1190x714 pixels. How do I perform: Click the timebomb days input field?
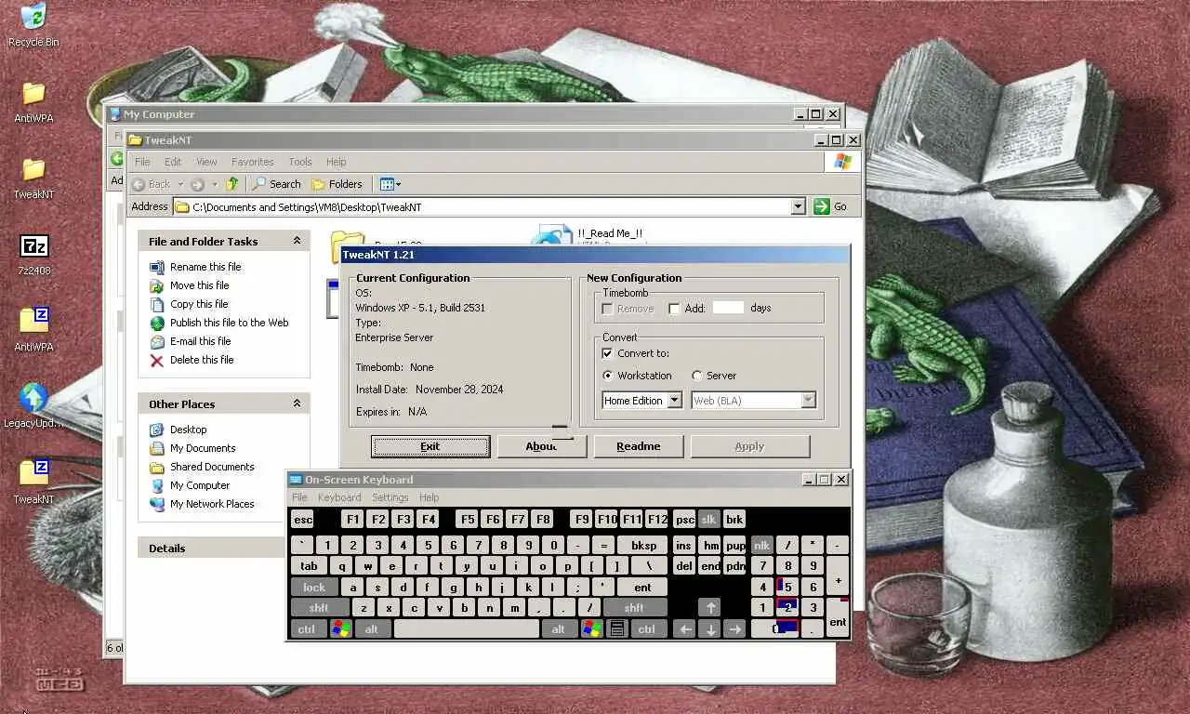[728, 308]
